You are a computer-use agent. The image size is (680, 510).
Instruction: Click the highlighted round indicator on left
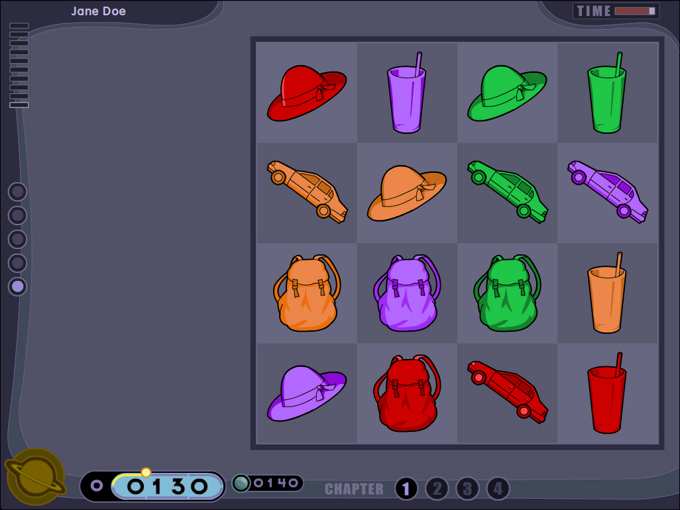(x=18, y=286)
